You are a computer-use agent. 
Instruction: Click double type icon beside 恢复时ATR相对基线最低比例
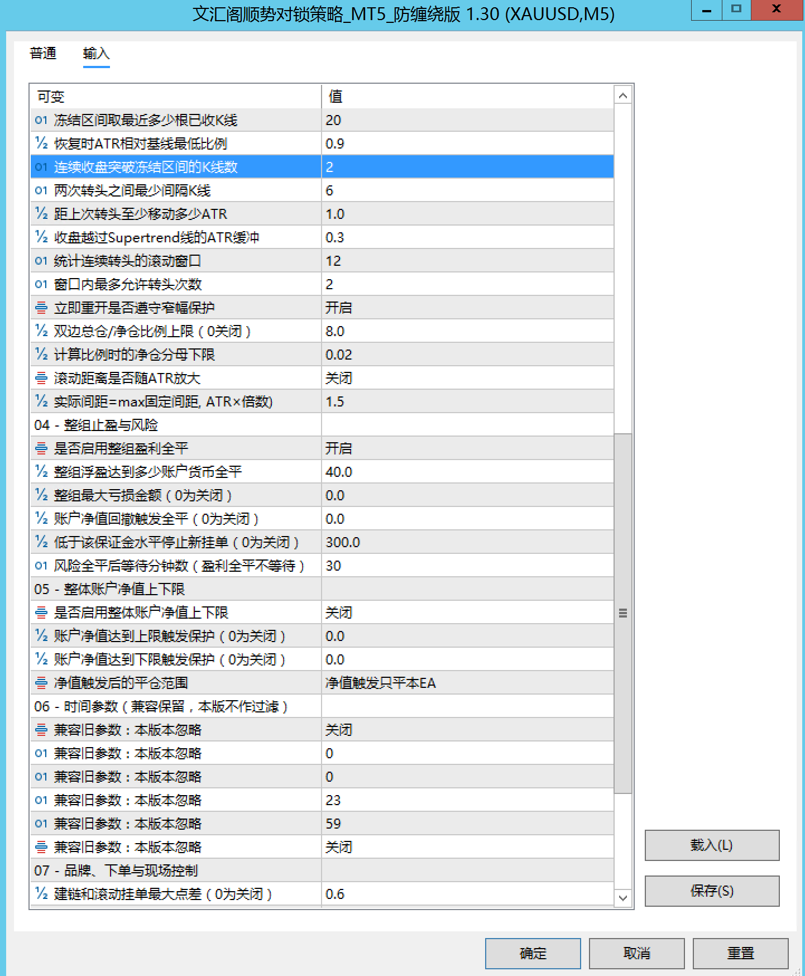coord(41,143)
